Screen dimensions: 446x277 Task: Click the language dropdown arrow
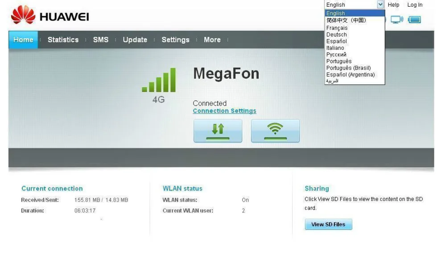pos(380,5)
